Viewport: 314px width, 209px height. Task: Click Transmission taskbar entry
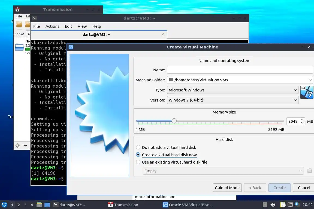coord(123,205)
